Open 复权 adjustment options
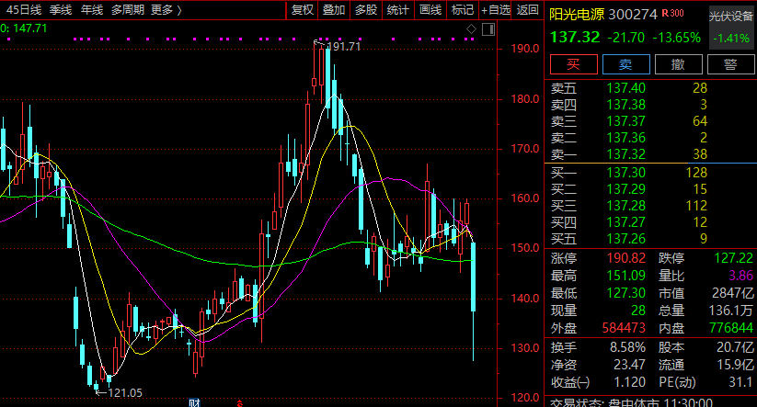The width and height of the screenshot is (757, 407). (x=303, y=9)
